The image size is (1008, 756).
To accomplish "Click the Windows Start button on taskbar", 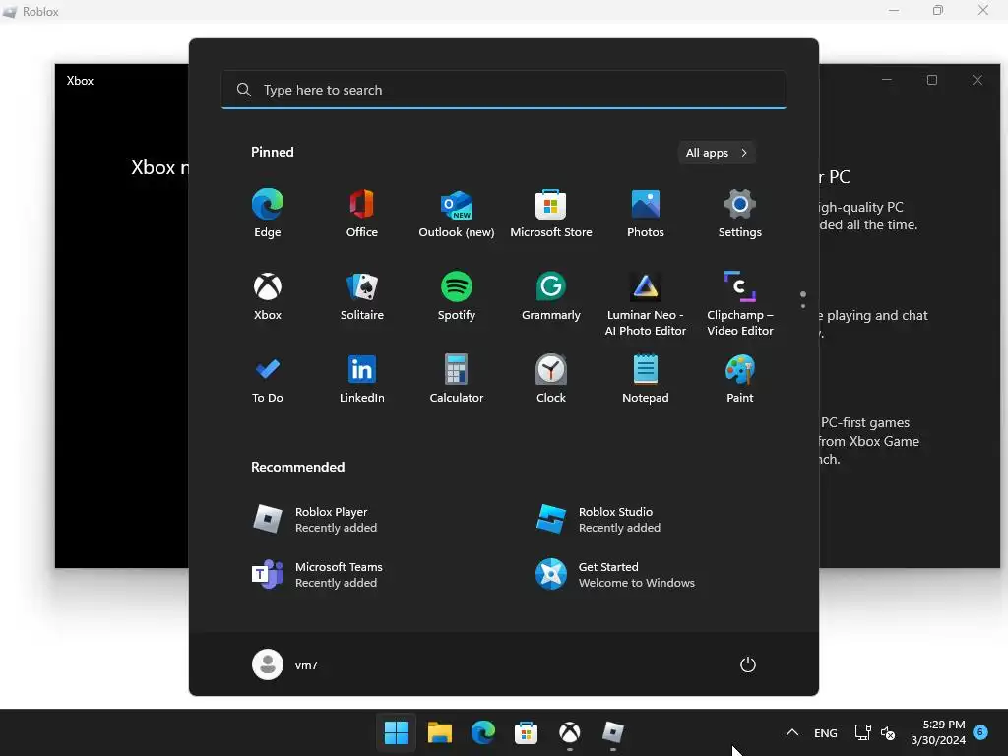I will 396,732.
